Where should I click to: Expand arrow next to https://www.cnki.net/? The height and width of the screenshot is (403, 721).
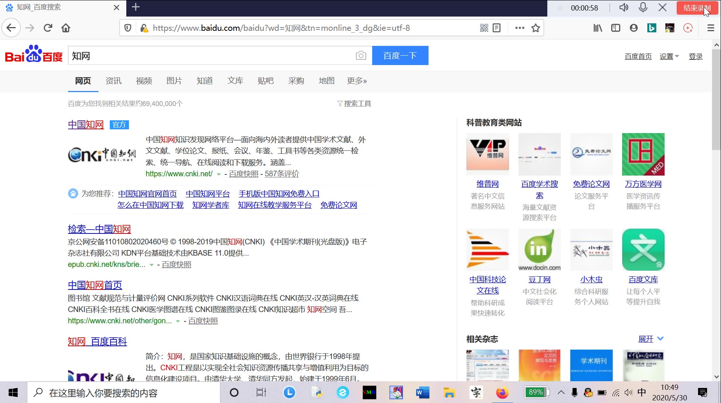tap(219, 174)
